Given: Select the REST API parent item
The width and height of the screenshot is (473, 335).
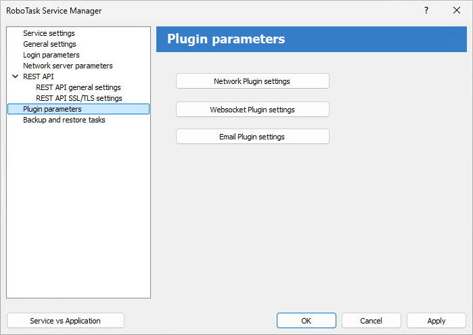Looking at the screenshot, I should point(39,76).
